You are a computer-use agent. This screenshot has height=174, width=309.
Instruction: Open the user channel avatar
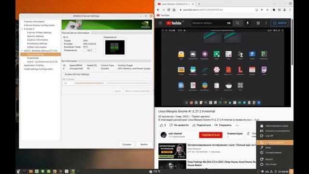point(164,135)
